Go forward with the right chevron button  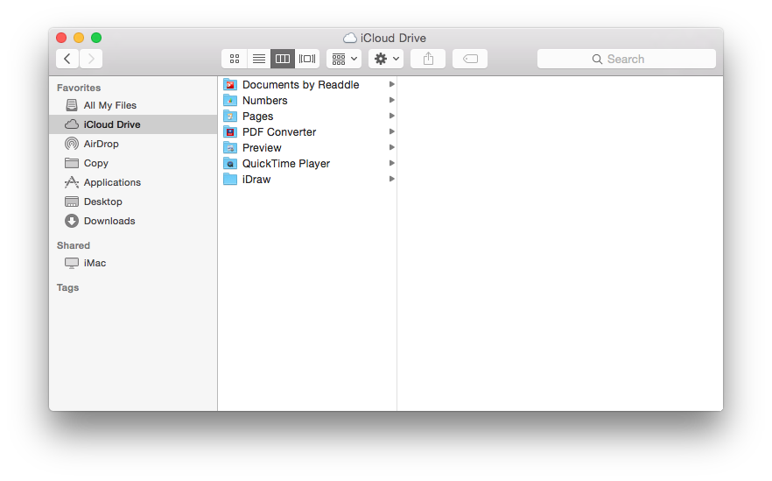[91, 59]
